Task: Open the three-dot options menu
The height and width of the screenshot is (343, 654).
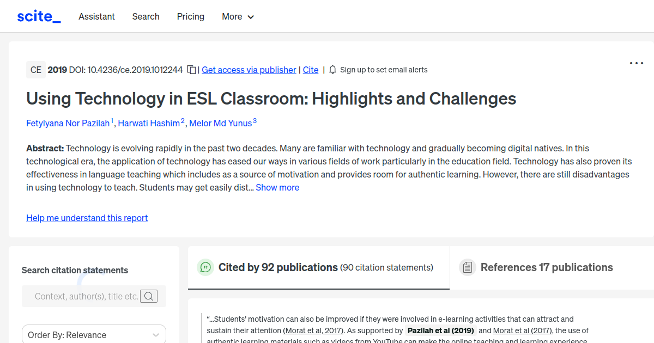Action: [636, 63]
